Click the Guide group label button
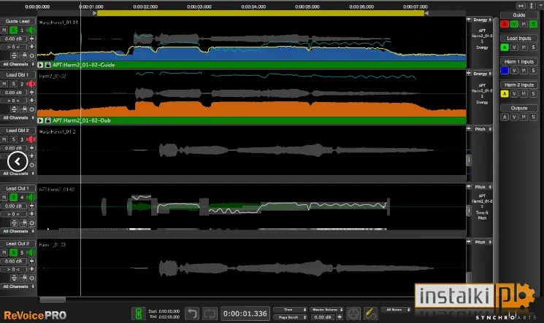Screen dimensions: 544x323 point(519,15)
